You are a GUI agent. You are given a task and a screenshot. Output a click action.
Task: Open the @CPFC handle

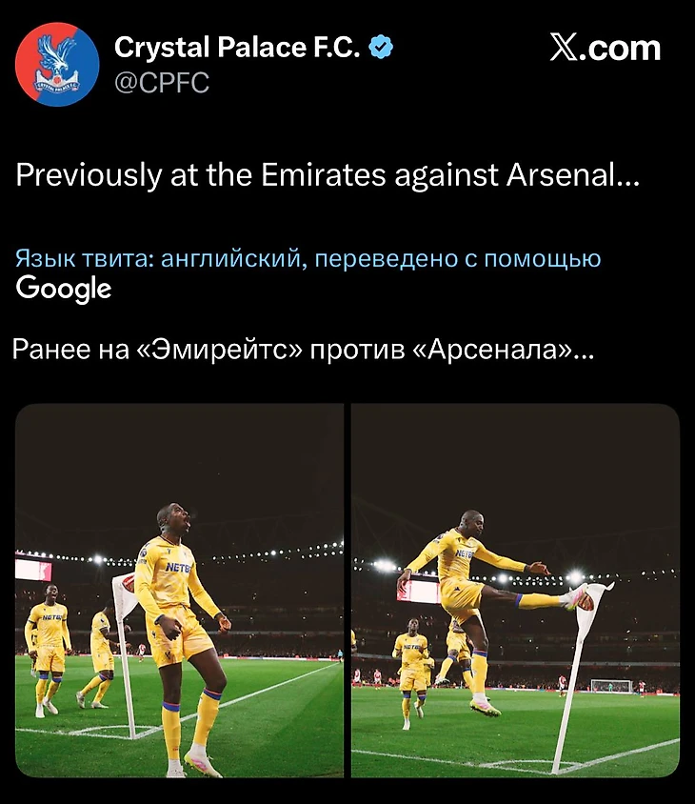(x=161, y=83)
